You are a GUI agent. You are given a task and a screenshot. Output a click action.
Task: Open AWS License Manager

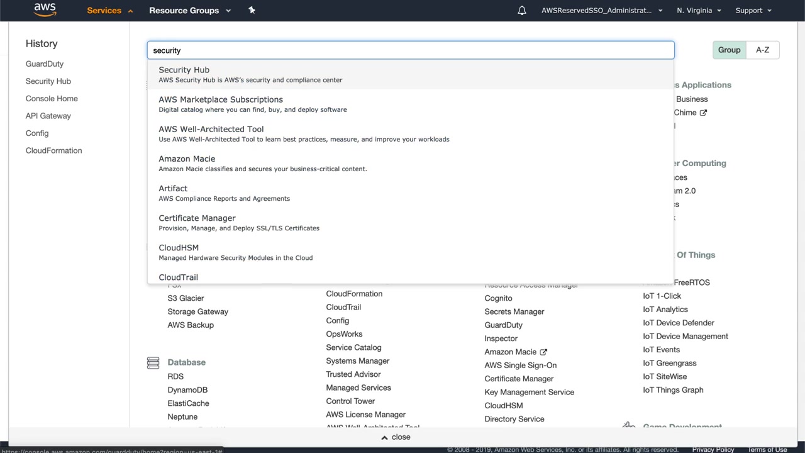[x=365, y=415]
